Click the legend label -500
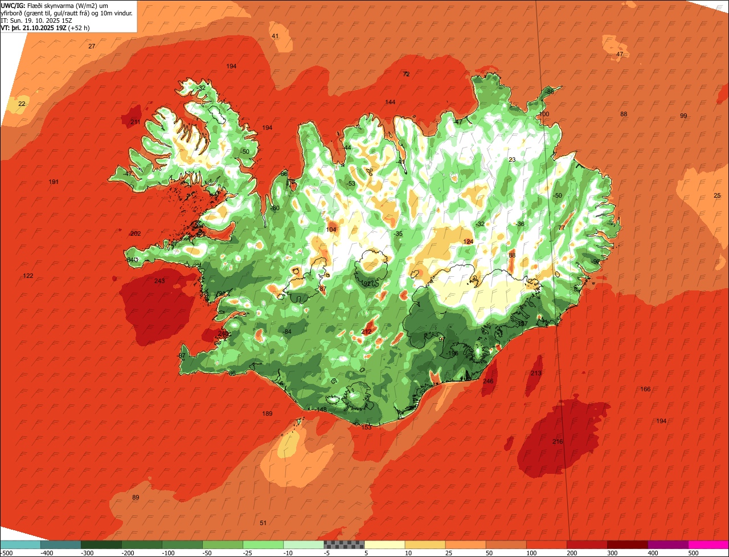The width and height of the screenshot is (729, 557). (x=7, y=553)
